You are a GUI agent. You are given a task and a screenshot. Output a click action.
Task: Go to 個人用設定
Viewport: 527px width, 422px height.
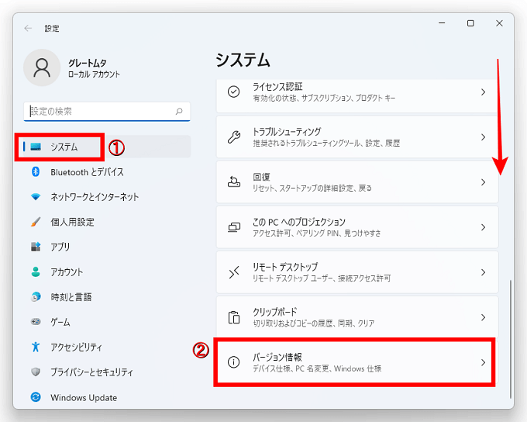[x=107, y=222]
